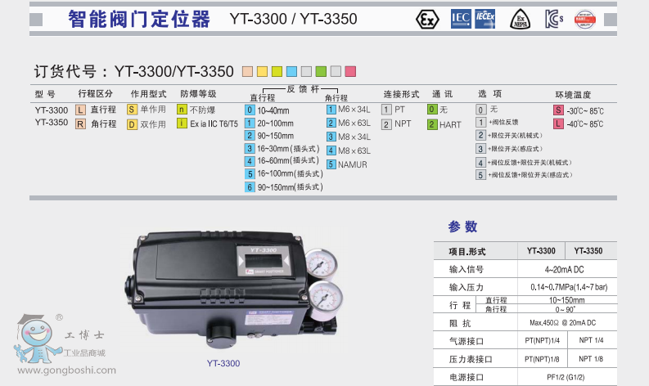
Task: Click the 防爆等级 column header
Action: [x=198, y=94]
